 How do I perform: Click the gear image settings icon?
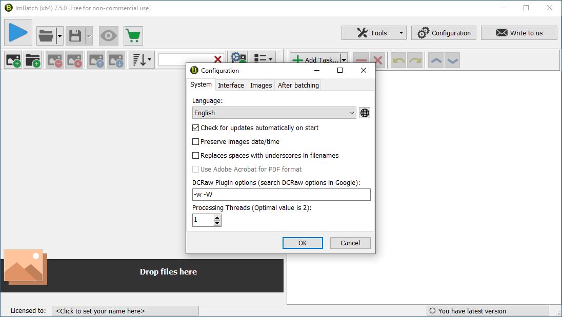(x=239, y=58)
